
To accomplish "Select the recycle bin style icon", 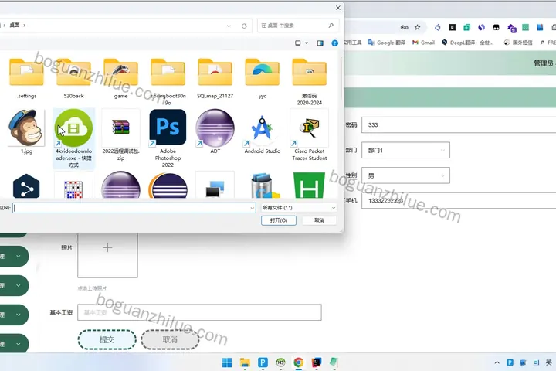I will pos(264,185).
